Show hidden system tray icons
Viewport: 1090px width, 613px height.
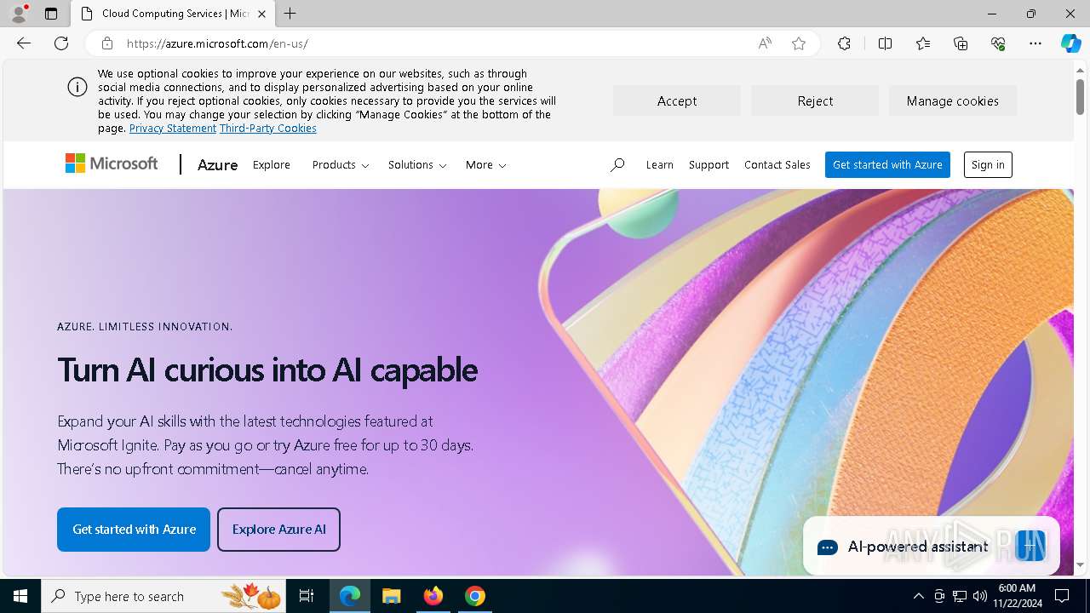[918, 596]
